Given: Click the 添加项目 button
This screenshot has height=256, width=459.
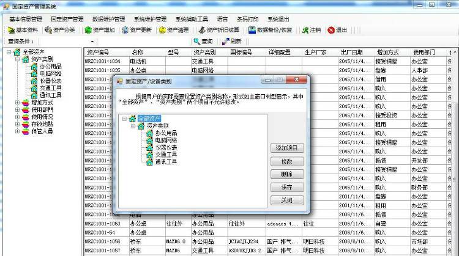Looking at the screenshot, I should pyautogui.click(x=287, y=148).
